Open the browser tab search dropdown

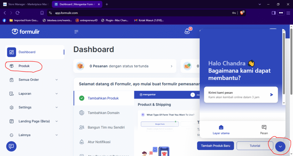coord(260,4)
